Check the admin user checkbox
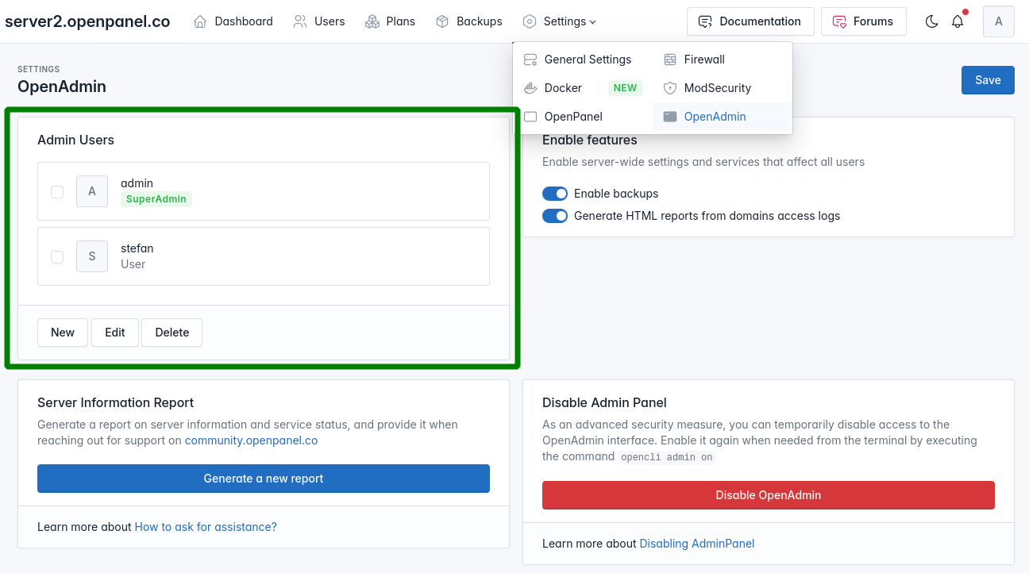This screenshot has height=573, width=1029. coord(57,191)
